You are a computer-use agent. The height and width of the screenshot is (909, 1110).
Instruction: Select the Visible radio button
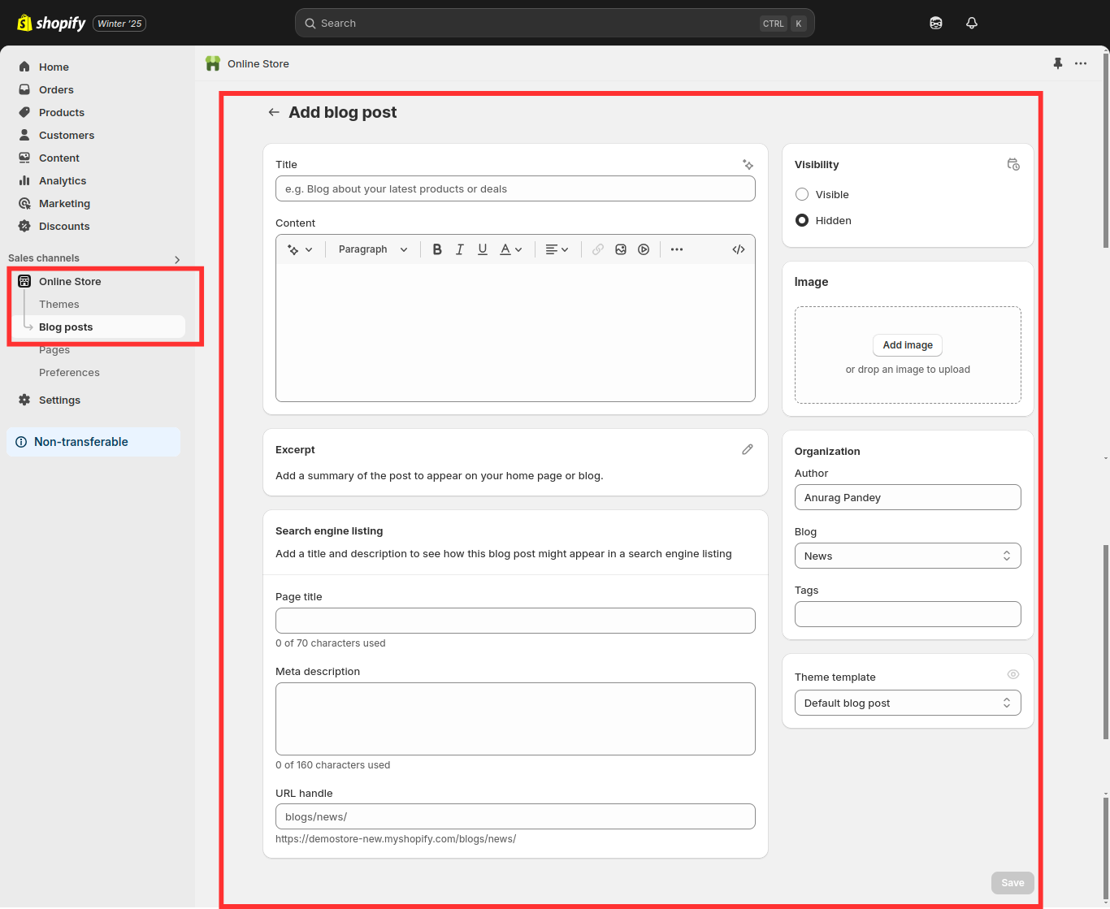tap(801, 194)
